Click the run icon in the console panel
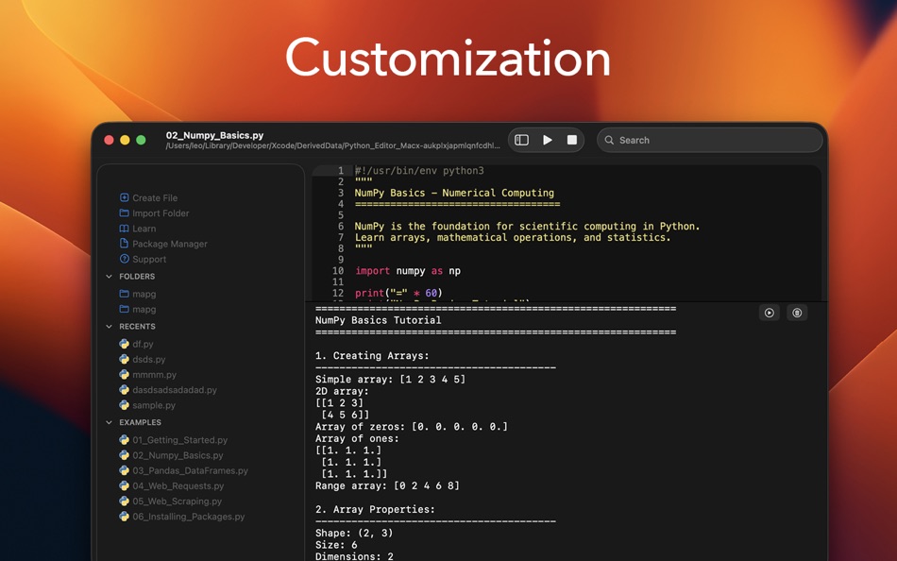This screenshot has height=561, width=897. pos(769,313)
